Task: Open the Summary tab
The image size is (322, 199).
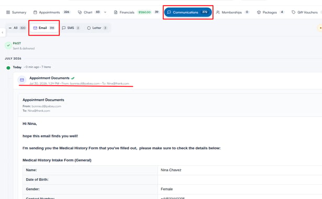Action: (x=16, y=13)
